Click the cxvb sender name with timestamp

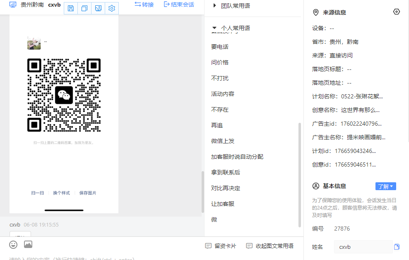(34, 224)
